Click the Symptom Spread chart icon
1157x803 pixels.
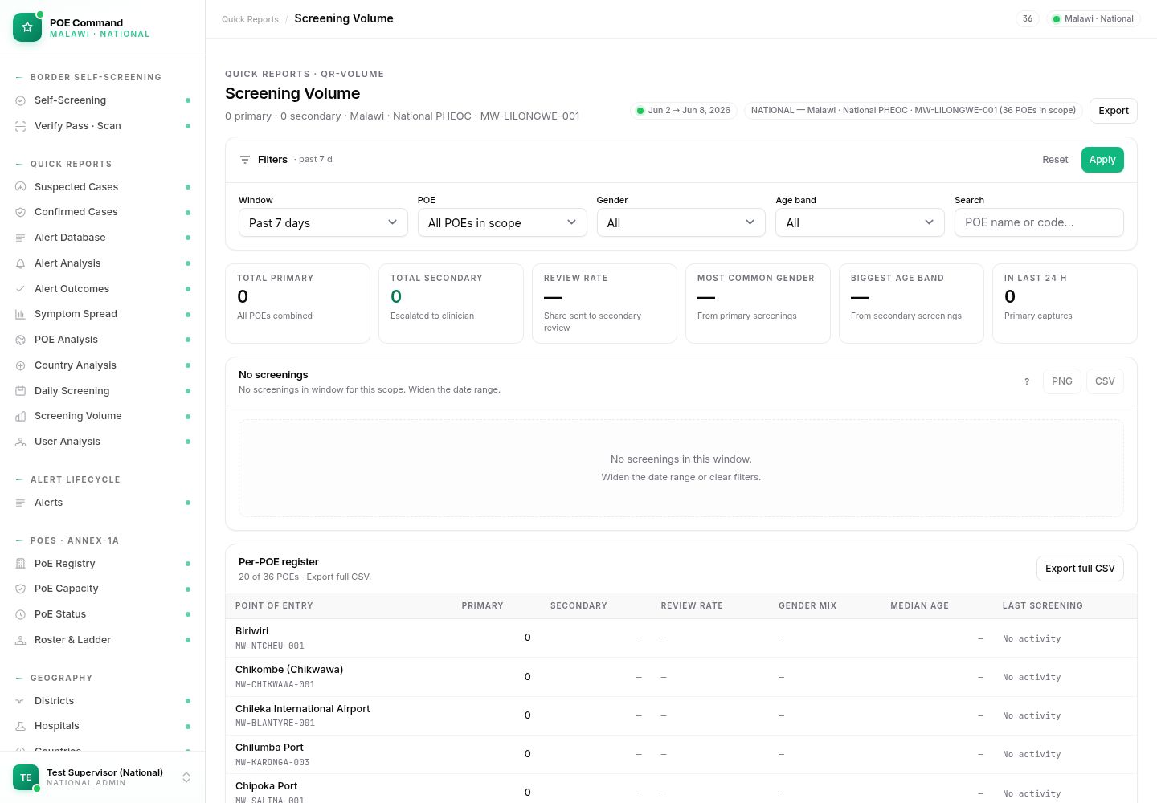point(21,314)
